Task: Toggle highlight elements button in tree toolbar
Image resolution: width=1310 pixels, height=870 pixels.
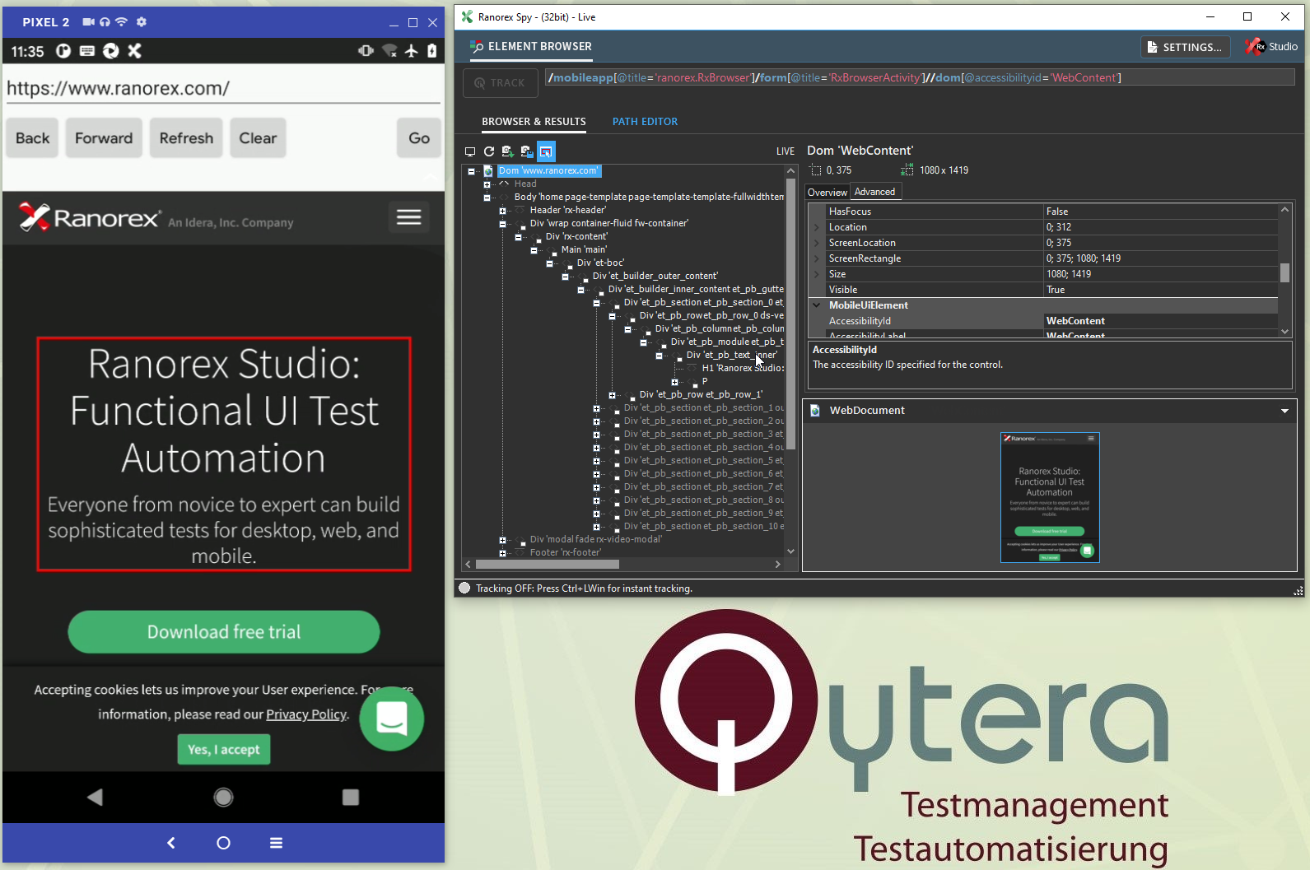Action: click(546, 151)
